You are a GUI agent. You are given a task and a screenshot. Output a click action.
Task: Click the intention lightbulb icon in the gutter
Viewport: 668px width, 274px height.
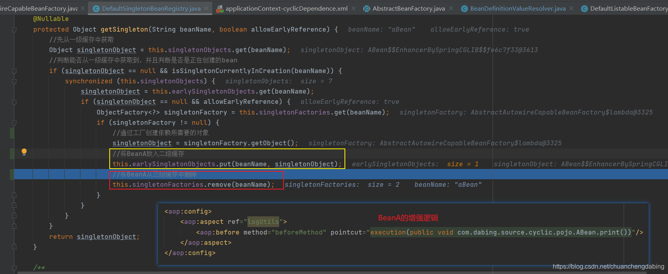[x=24, y=152]
